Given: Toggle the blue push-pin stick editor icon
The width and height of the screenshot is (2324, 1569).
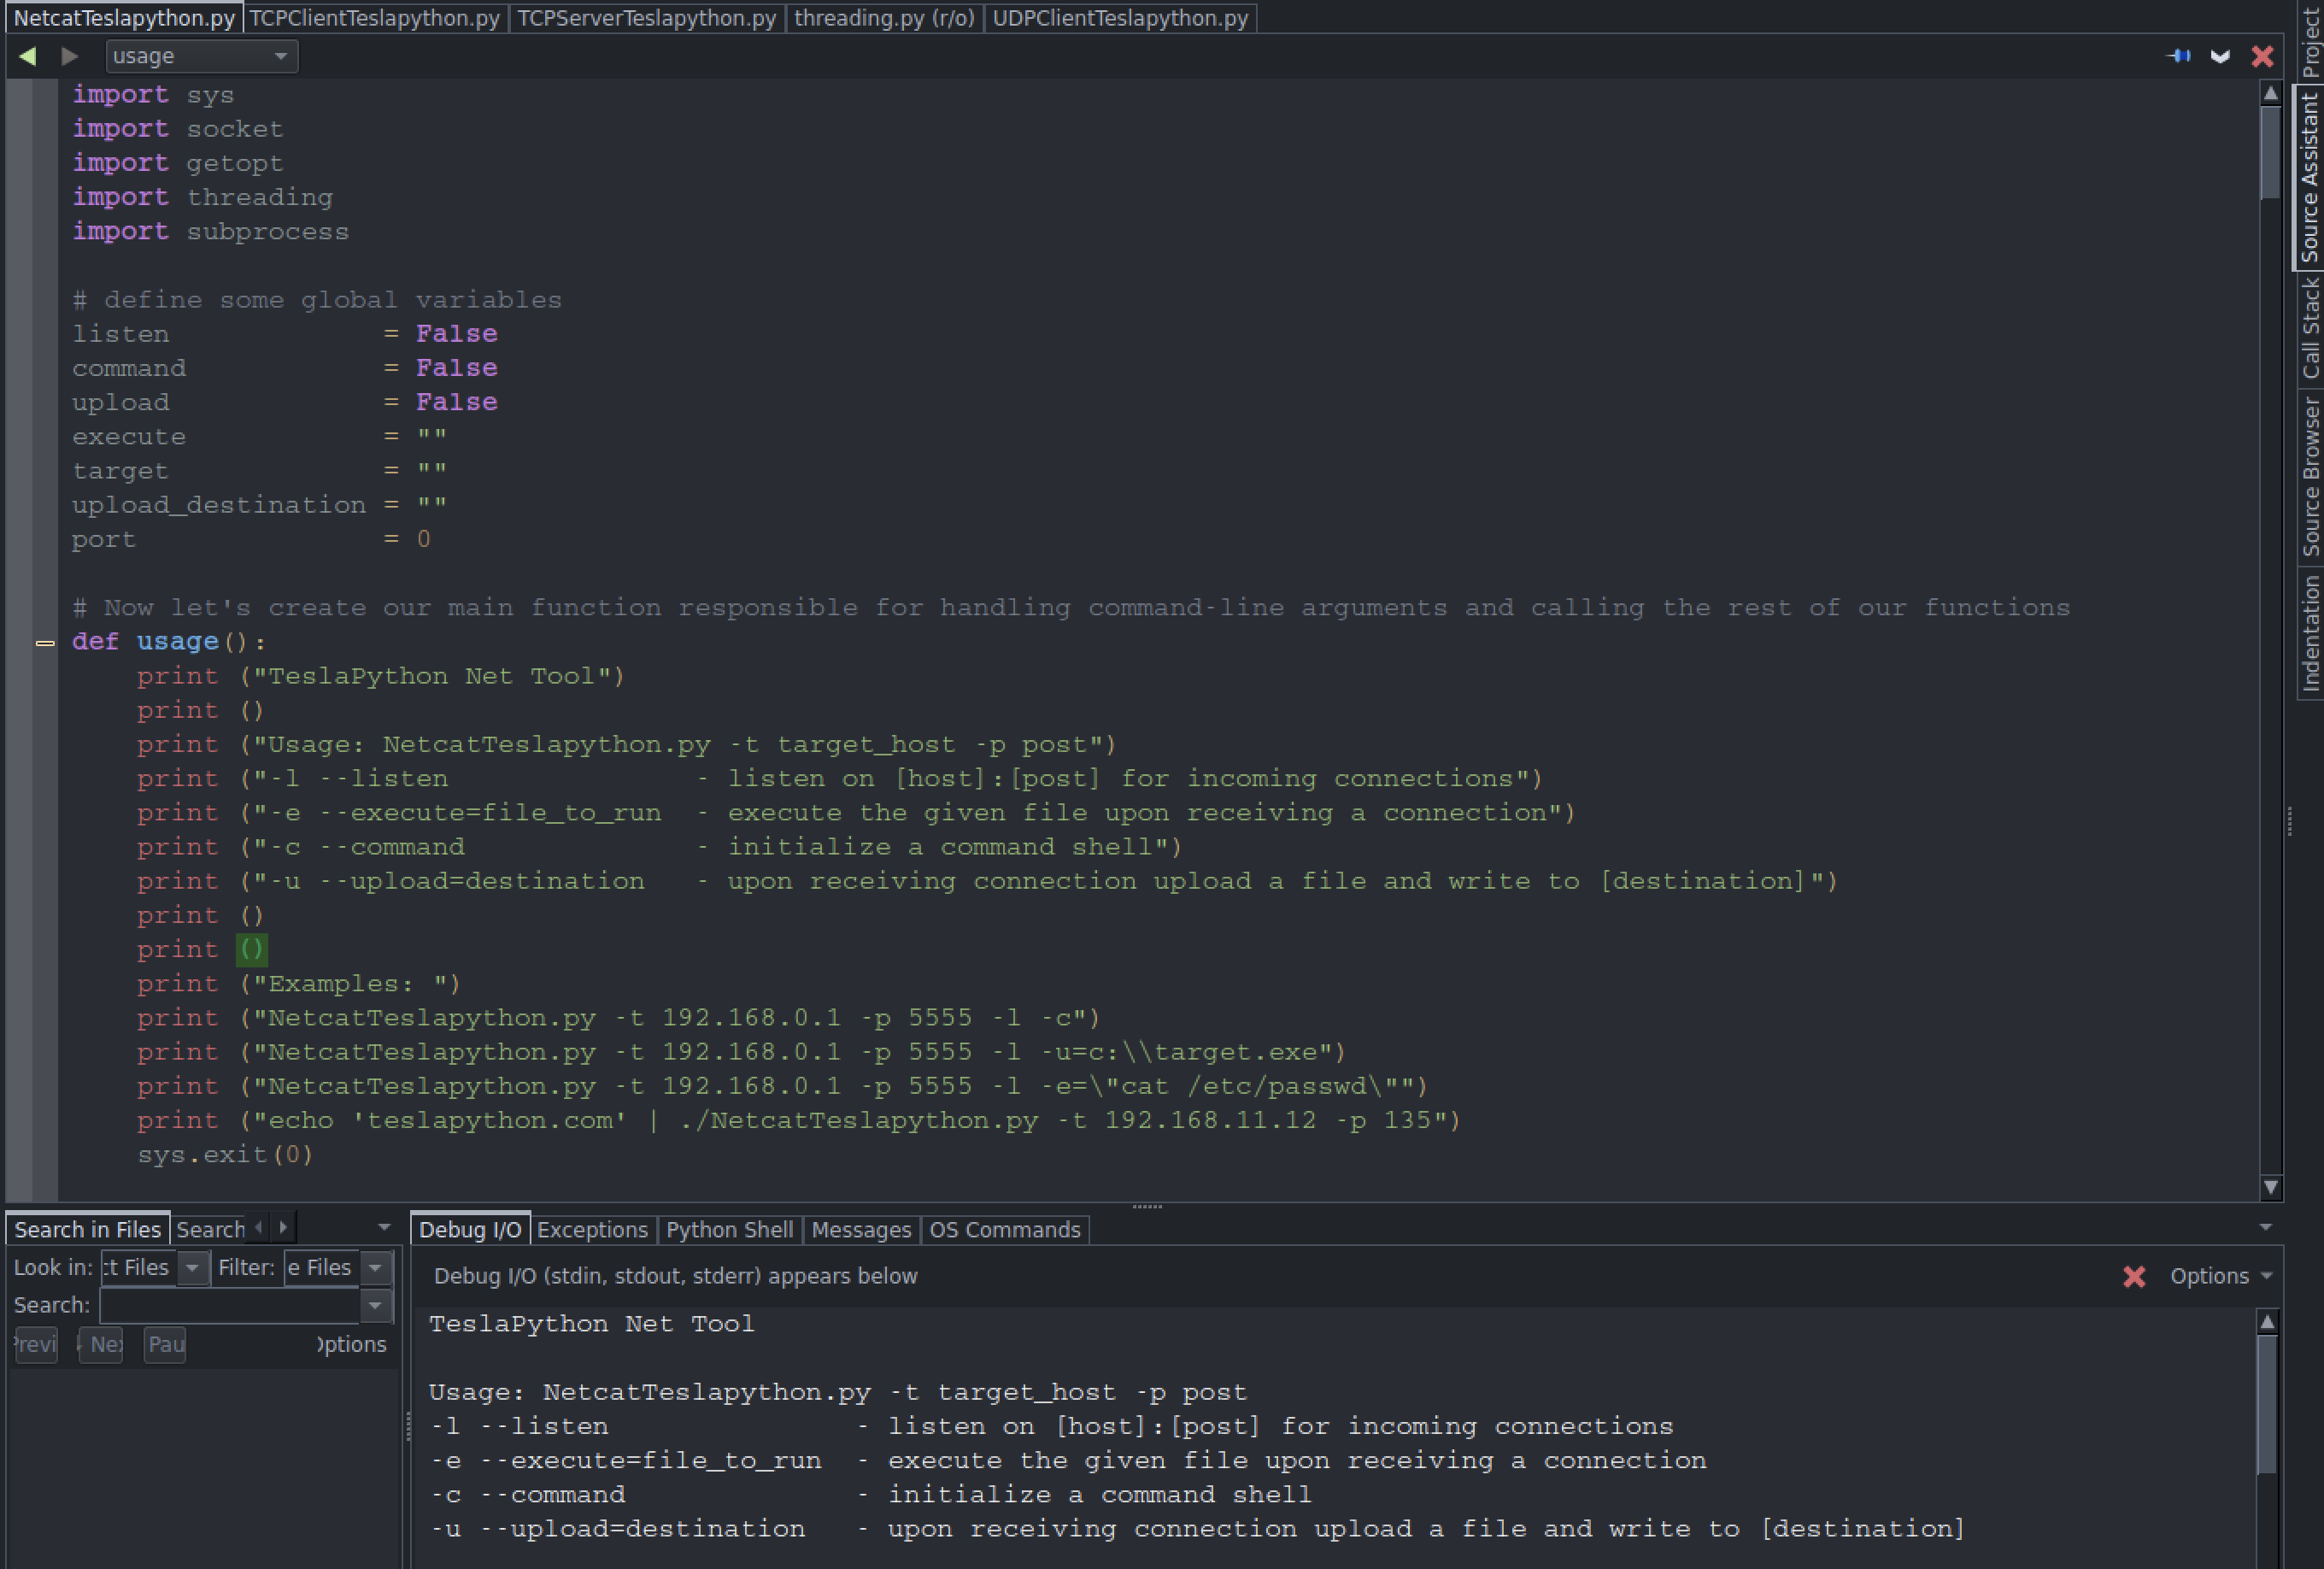Looking at the screenshot, I should (2178, 56).
